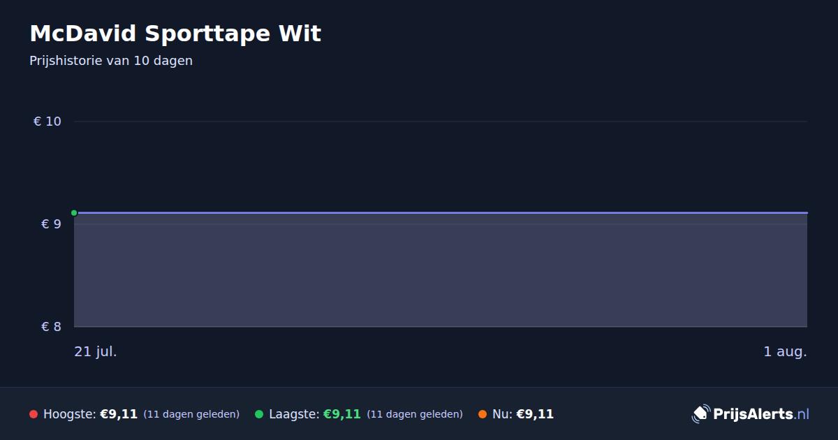Click the red Hoogste indicator dot
This screenshot has height=440, width=838.
click(34, 414)
